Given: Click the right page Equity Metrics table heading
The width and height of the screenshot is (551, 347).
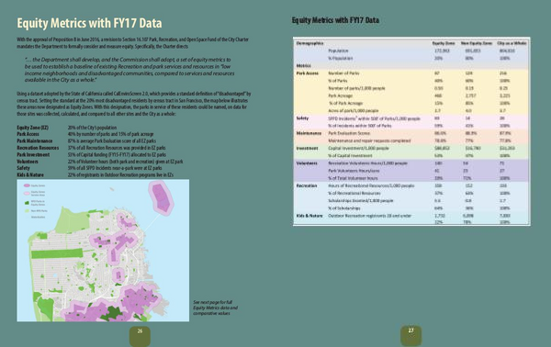Looking at the screenshot, I should coord(335,20).
